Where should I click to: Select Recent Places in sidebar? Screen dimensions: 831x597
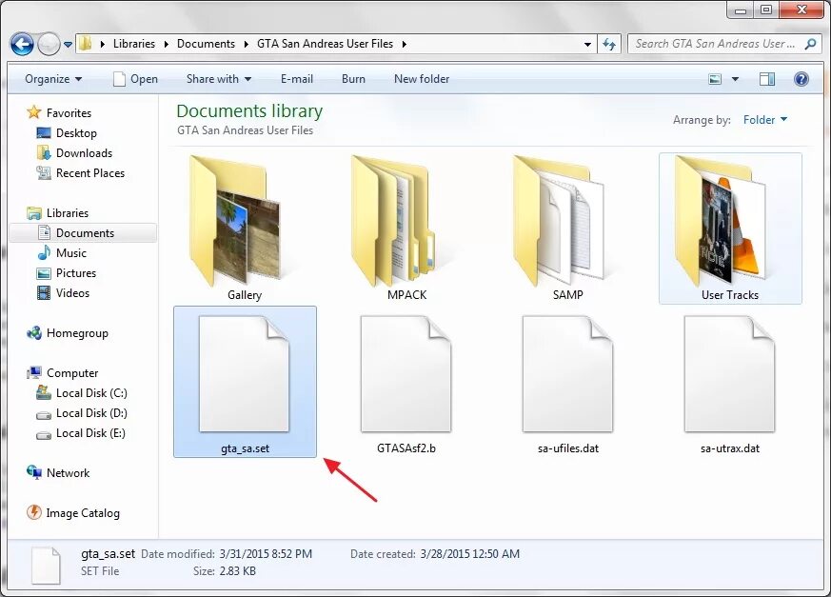click(81, 173)
